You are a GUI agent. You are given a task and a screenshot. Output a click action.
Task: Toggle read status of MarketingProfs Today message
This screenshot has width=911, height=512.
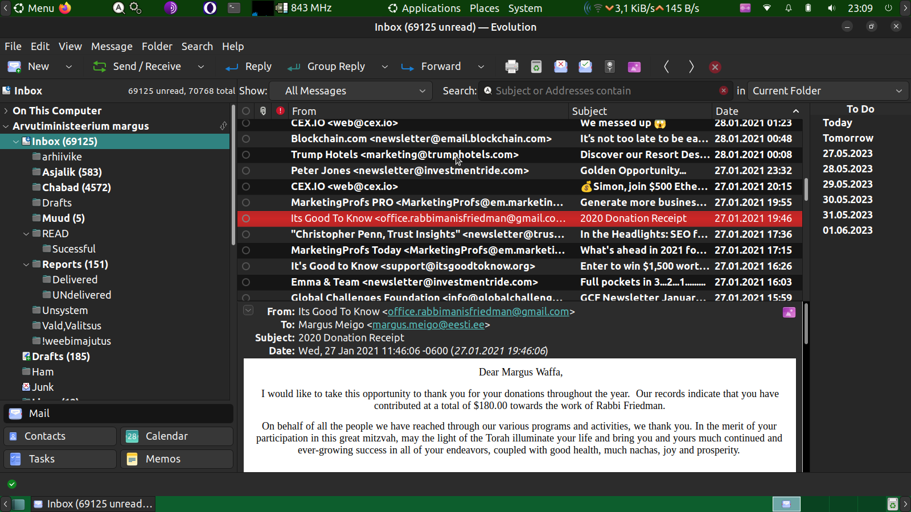(x=246, y=250)
